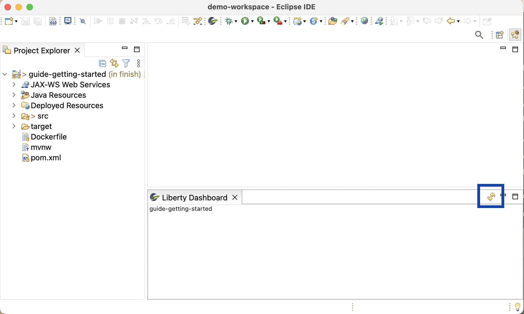Open a Terminal using the monitor icon
Image resolution: width=524 pixels, height=314 pixels.
[68, 21]
